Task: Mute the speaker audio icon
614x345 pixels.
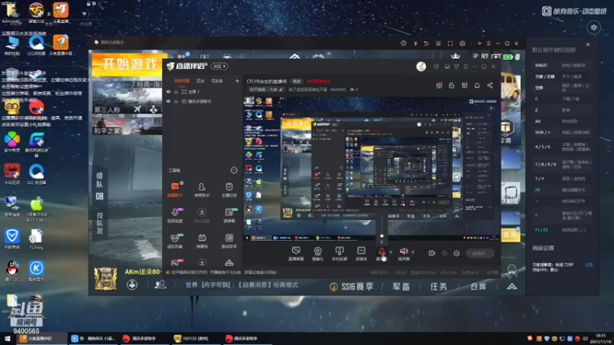Action: [404, 253]
